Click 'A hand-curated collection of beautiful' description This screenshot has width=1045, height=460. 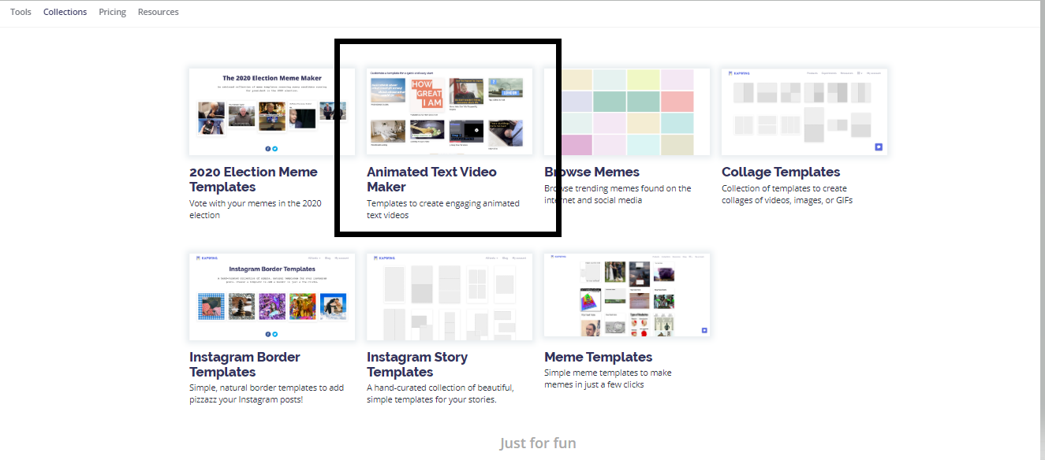coord(440,394)
